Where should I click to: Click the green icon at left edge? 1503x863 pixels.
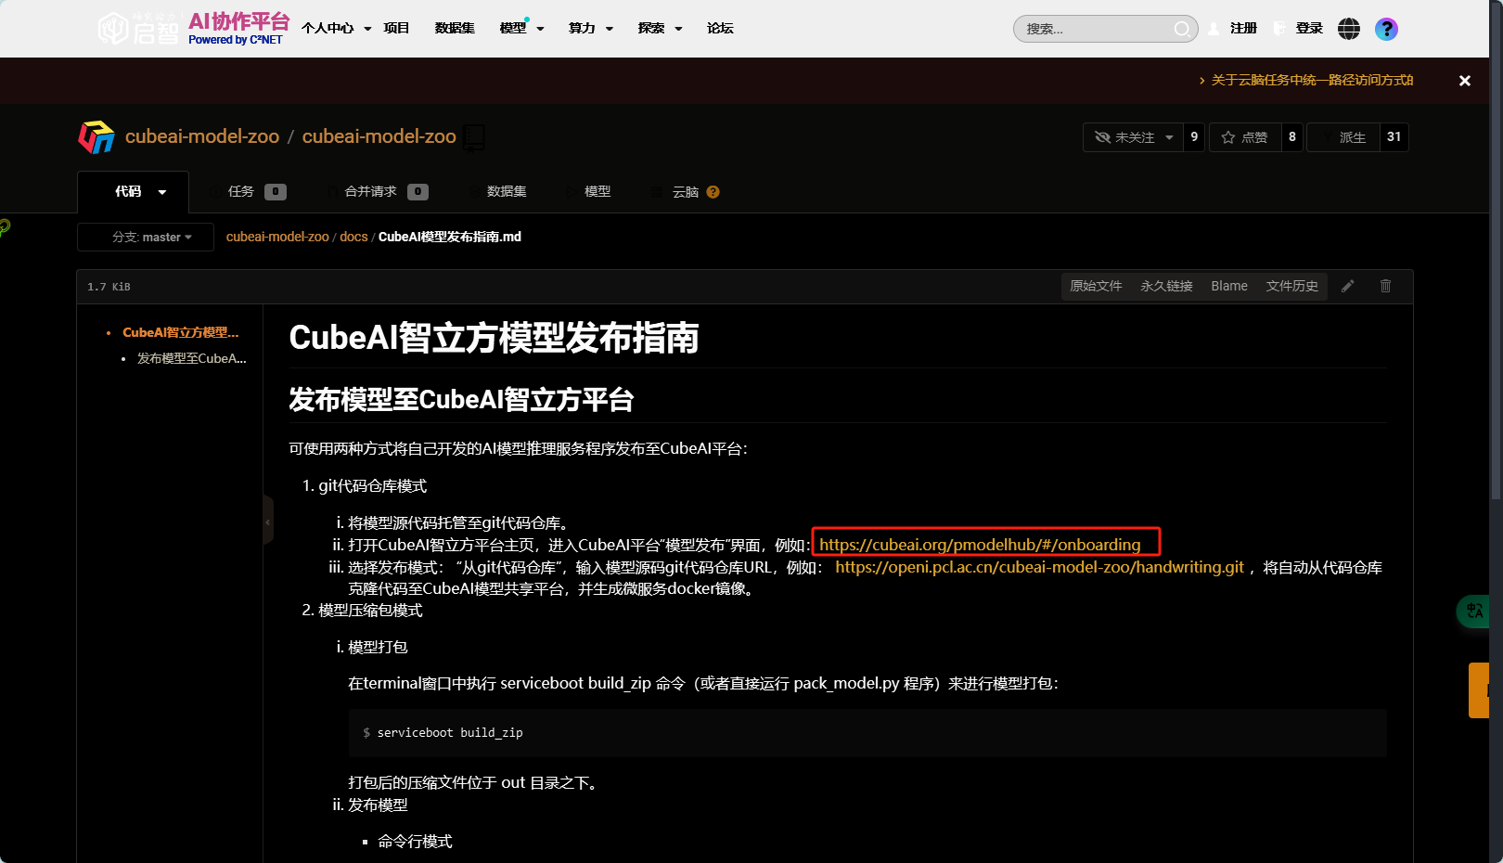[x=5, y=226]
